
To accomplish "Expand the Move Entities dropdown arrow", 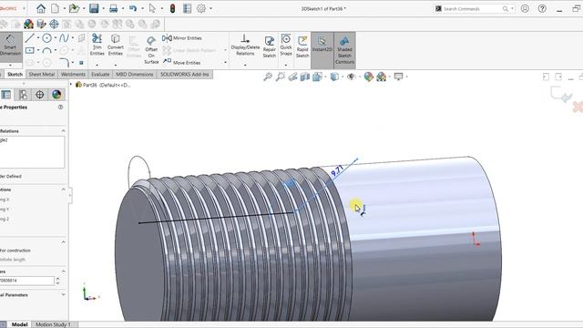I will [225, 63].
